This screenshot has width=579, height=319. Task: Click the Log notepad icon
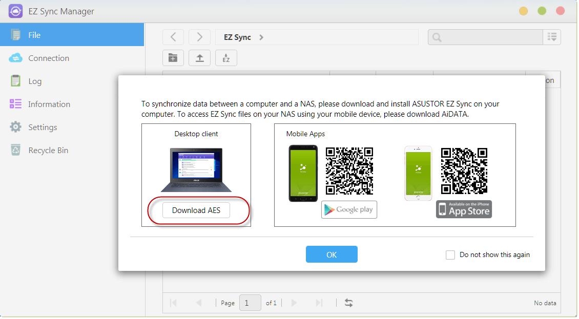15,80
